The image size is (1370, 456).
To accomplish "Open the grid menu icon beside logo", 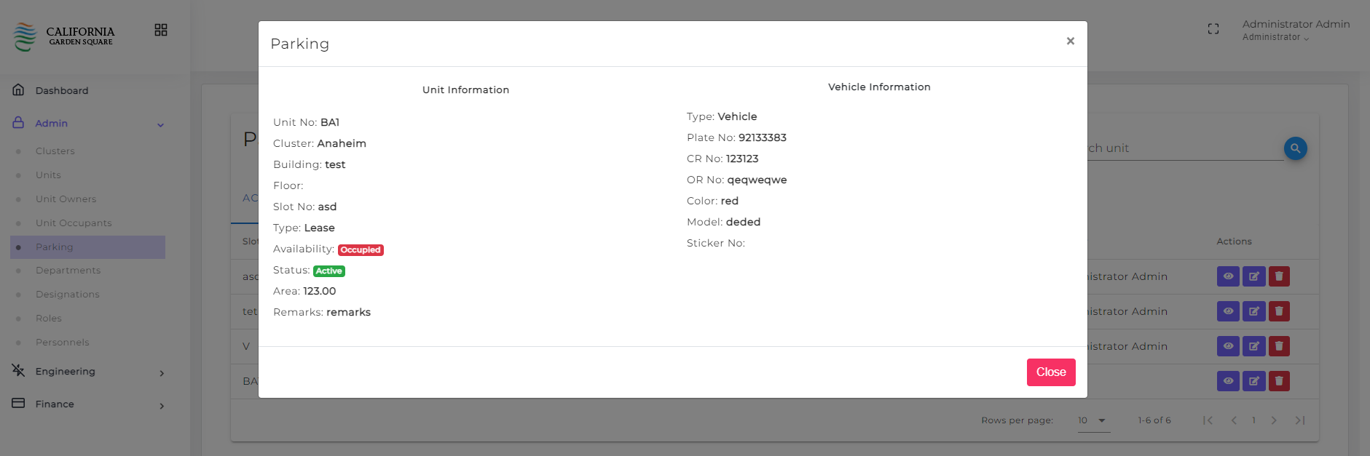I will click(161, 30).
